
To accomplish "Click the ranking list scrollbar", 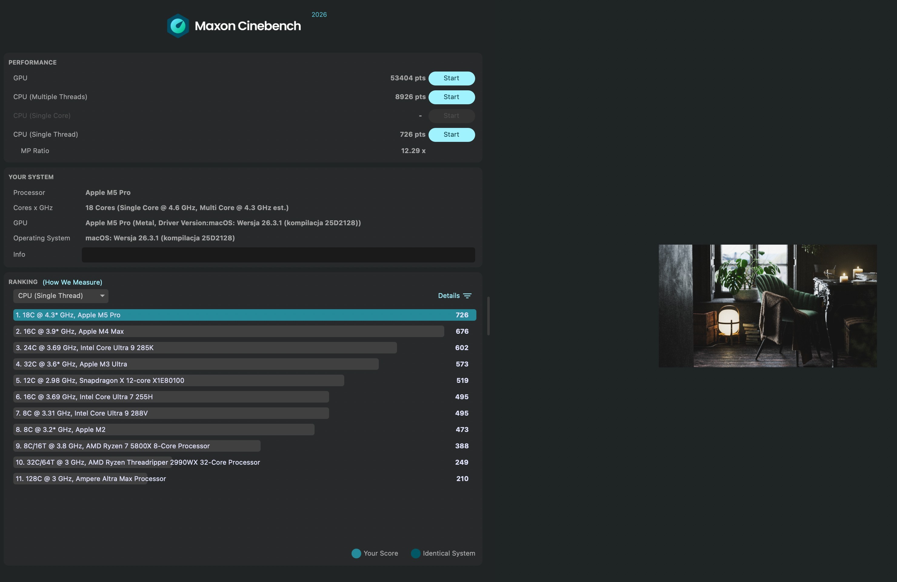I will point(489,316).
